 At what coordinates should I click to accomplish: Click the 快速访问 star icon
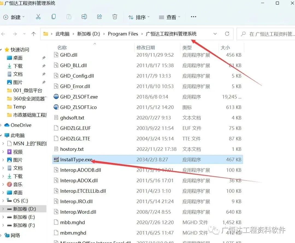[x=7, y=49]
